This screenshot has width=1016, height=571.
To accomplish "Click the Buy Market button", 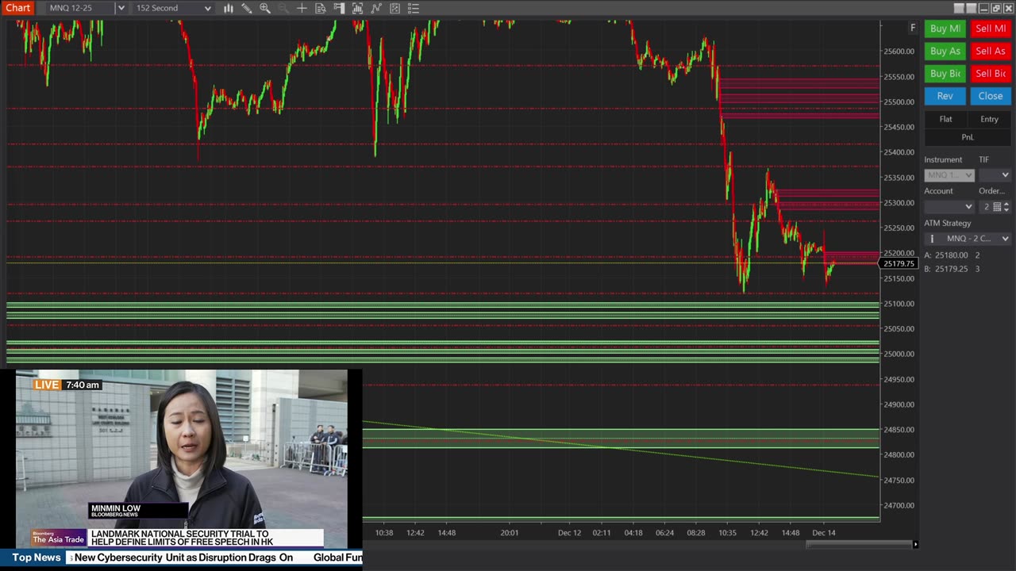I will click(945, 29).
